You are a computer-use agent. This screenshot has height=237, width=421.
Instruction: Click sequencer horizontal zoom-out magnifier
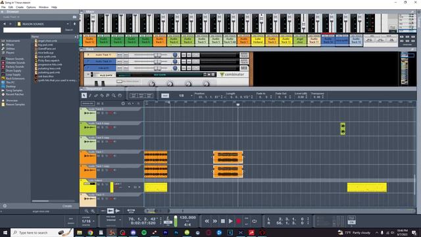[x=86, y=211]
